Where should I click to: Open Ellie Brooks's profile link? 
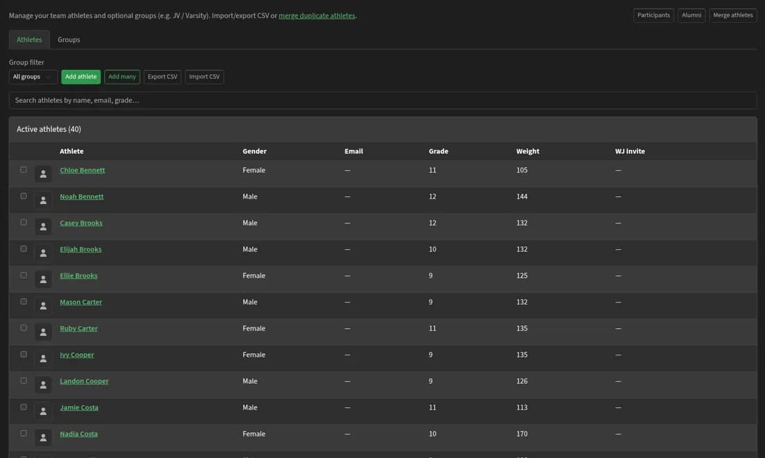tap(79, 275)
